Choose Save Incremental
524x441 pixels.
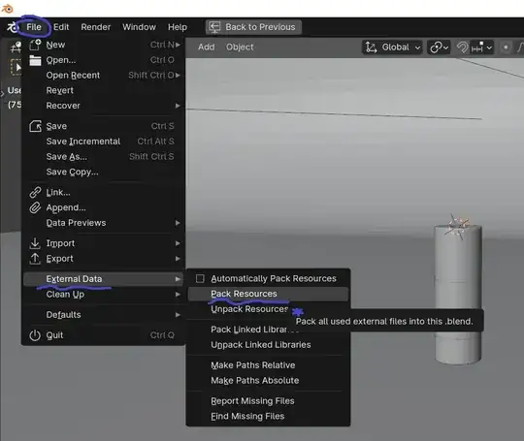pyautogui.click(x=104, y=142)
